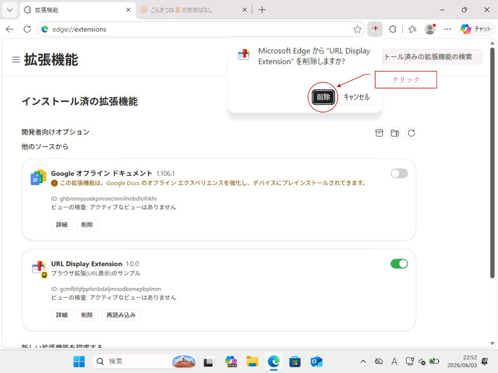
Task: Open URL Display Extension toolbar icon
Action: click(375, 29)
